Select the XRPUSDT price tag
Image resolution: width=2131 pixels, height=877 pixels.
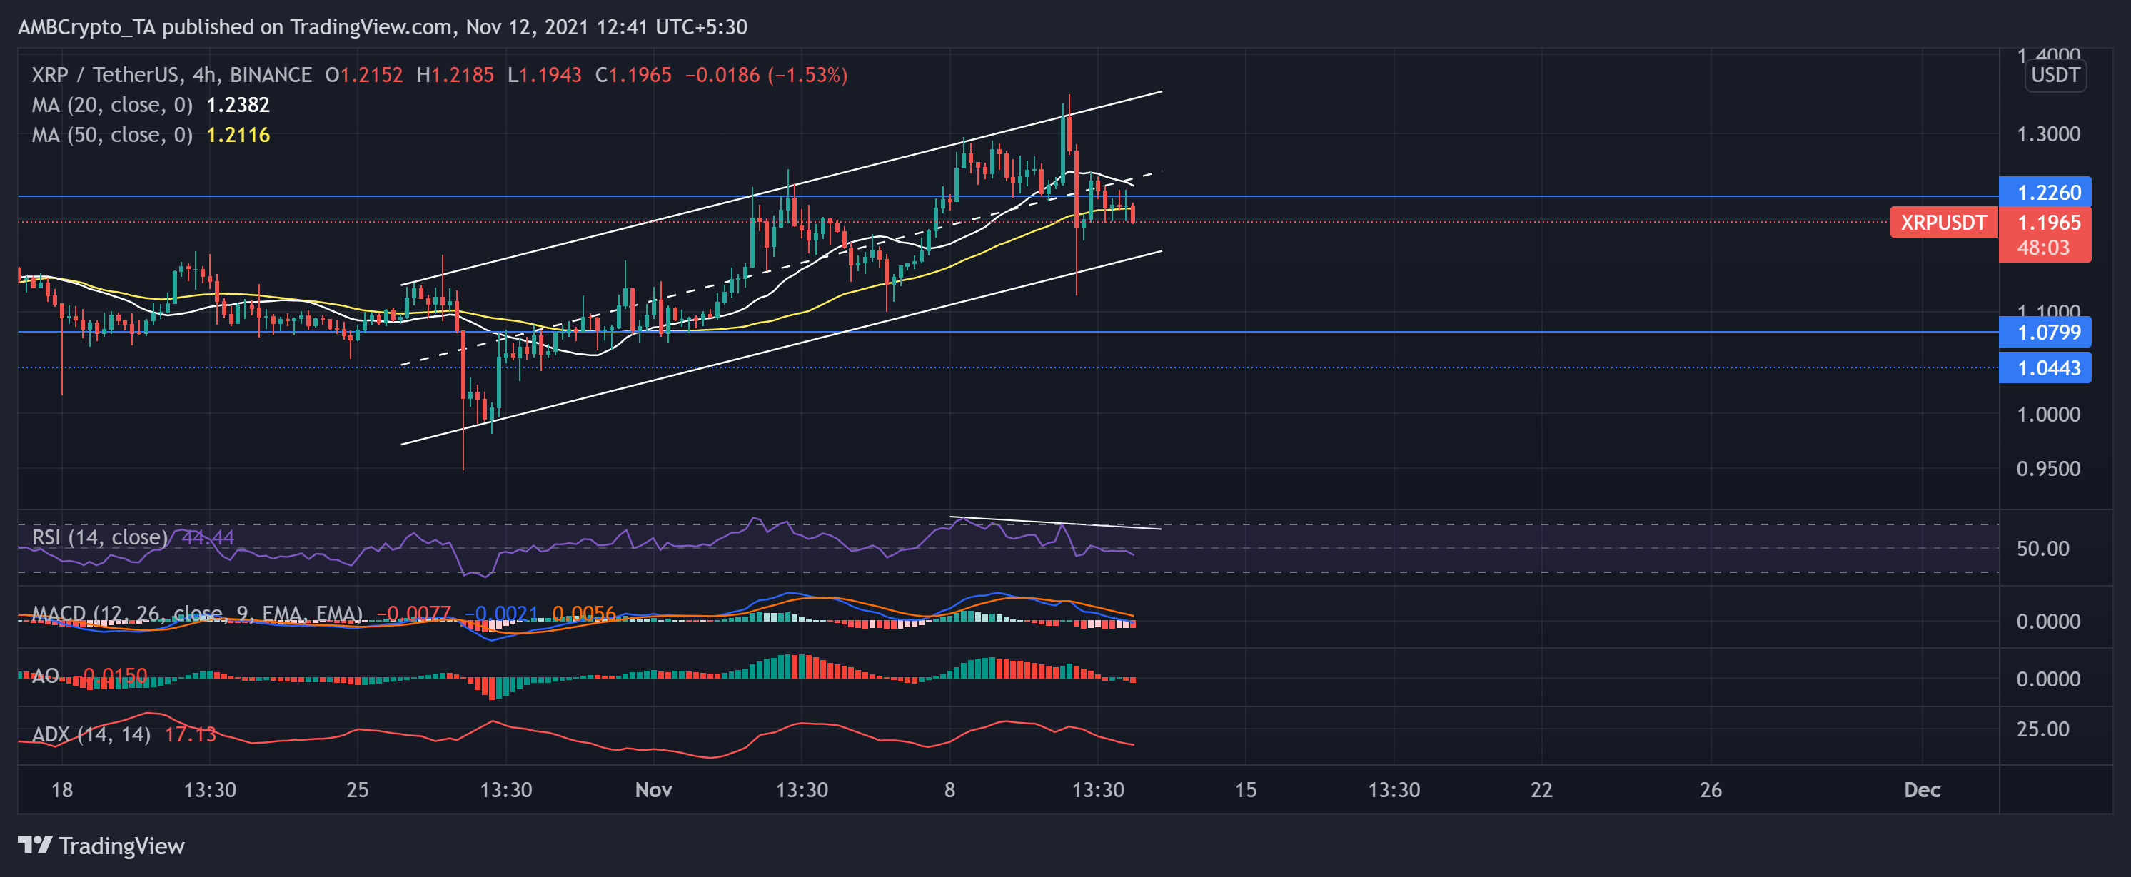pyautogui.click(x=1943, y=223)
